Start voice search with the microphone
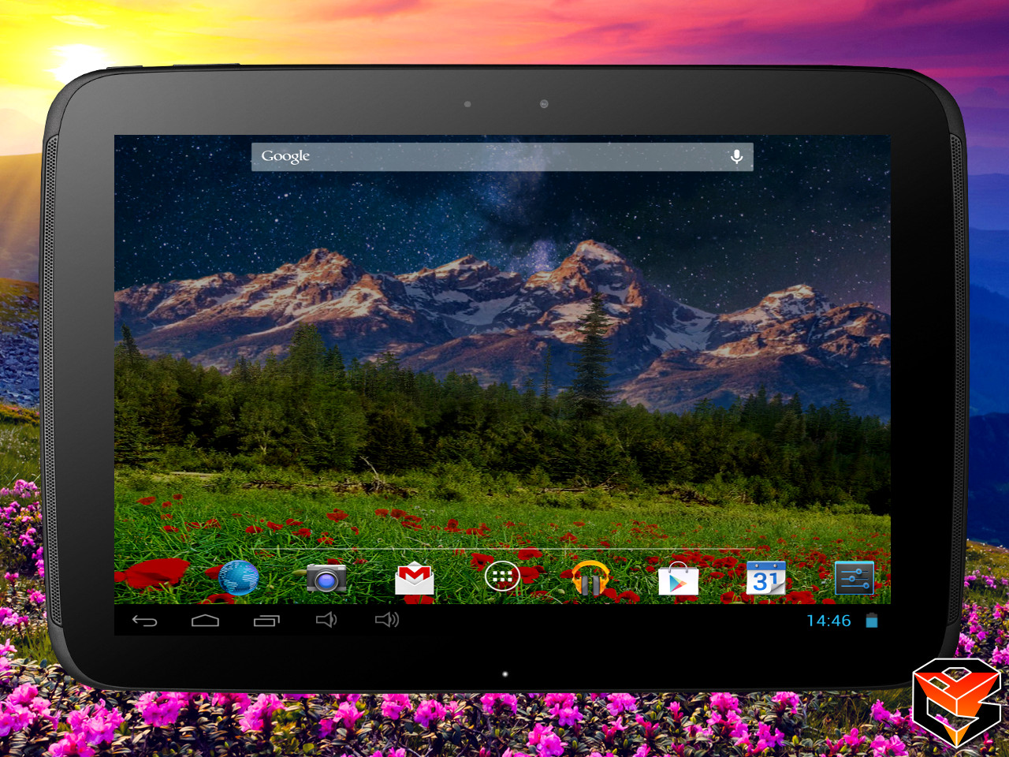This screenshot has width=1009, height=757. coord(736,156)
